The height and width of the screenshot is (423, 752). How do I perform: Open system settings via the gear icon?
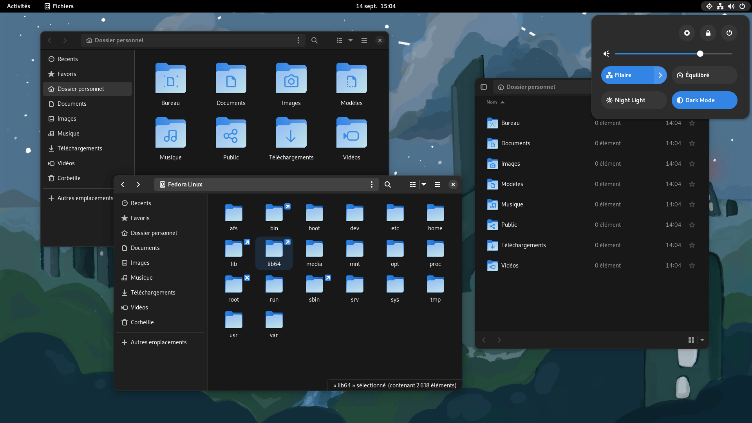pos(687,33)
